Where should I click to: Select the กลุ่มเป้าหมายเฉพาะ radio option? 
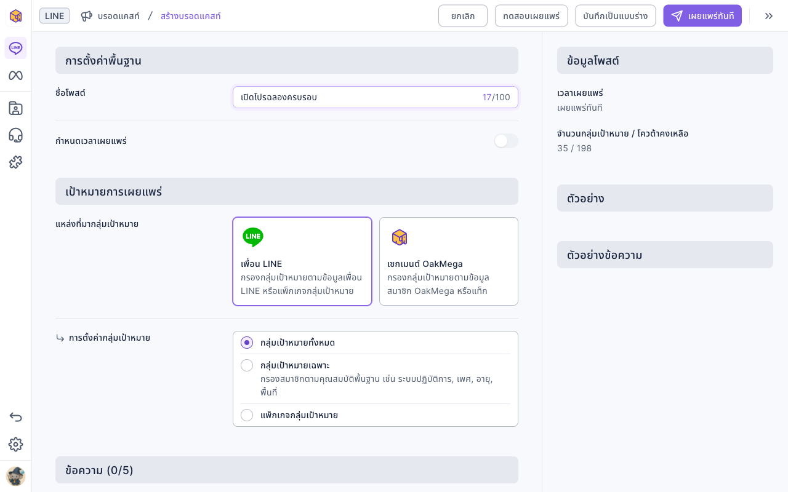click(x=247, y=365)
